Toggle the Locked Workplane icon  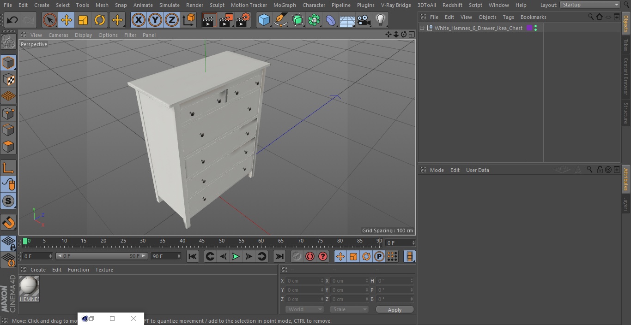point(8,243)
